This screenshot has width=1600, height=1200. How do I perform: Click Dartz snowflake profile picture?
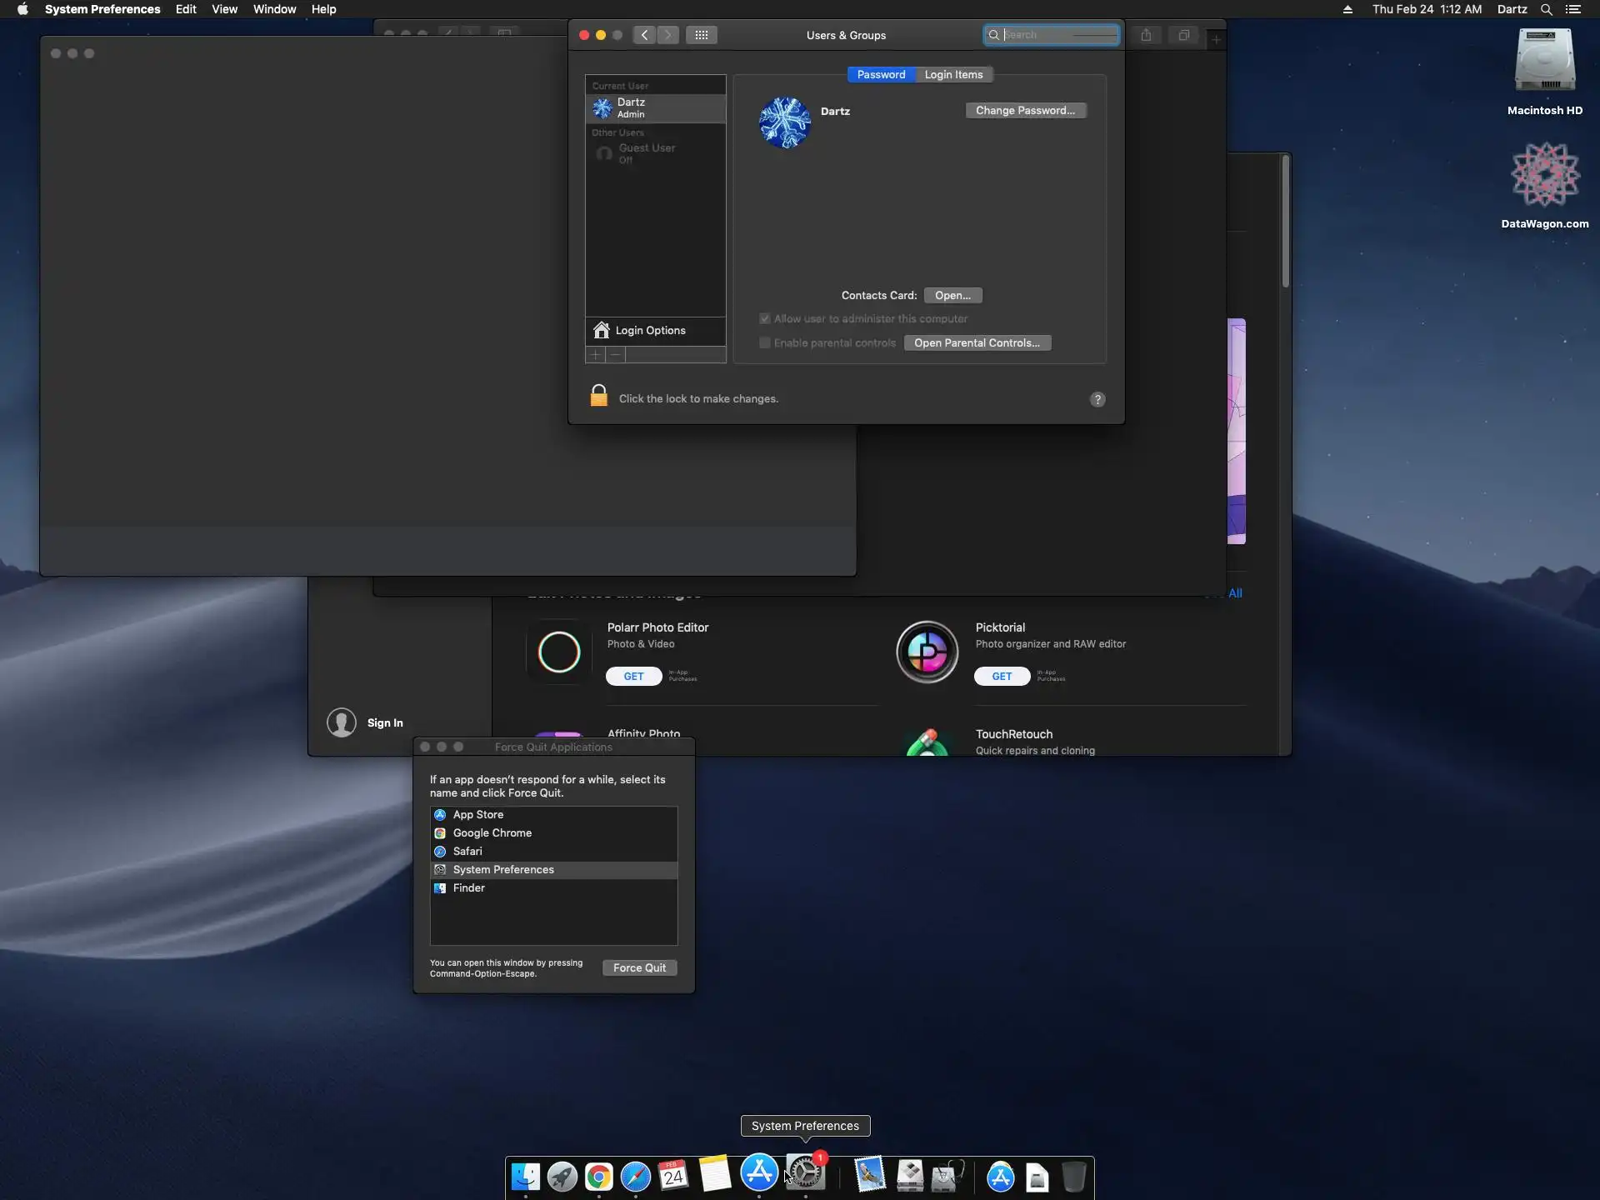pos(784,122)
